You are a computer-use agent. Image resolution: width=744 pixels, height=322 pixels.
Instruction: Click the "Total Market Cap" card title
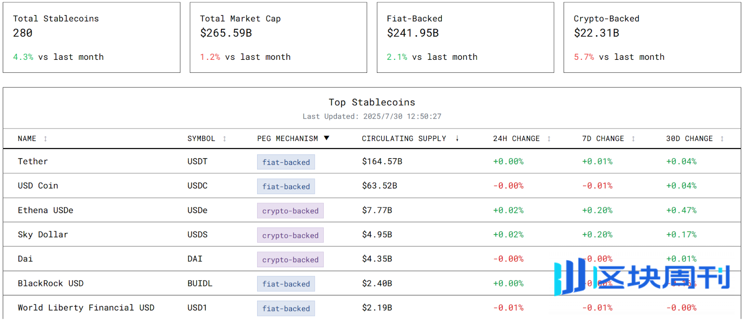coord(240,19)
